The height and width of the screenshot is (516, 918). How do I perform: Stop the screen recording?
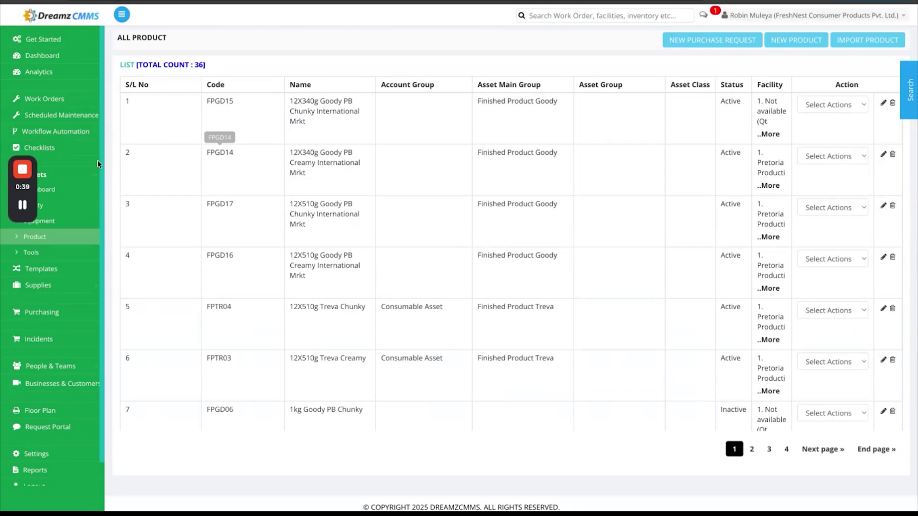[x=23, y=169]
